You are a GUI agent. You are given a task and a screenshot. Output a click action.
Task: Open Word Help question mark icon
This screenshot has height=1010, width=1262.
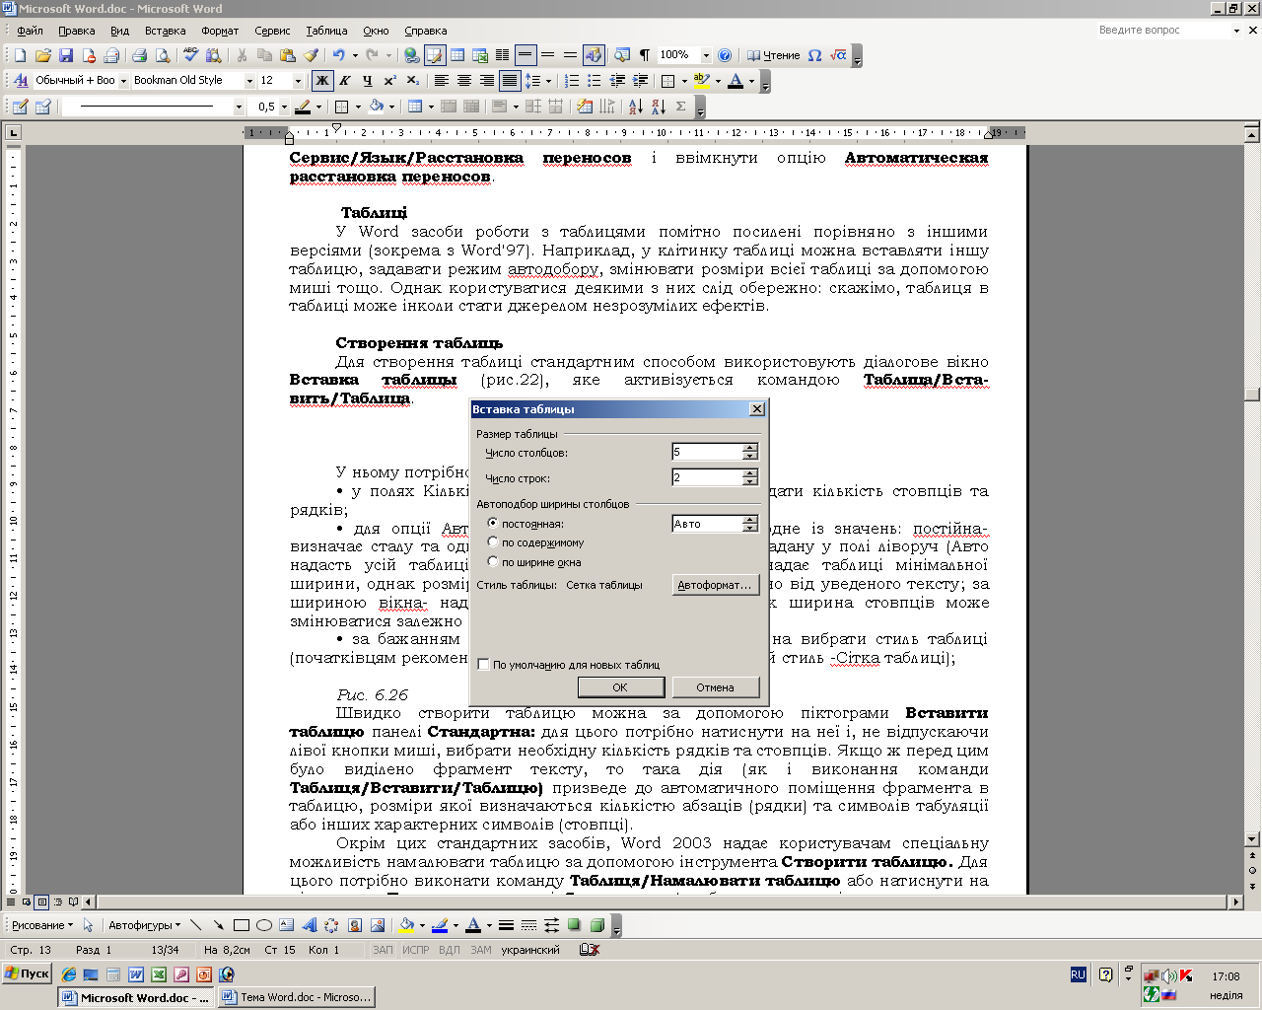pyautogui.click(x=725, y=55)
